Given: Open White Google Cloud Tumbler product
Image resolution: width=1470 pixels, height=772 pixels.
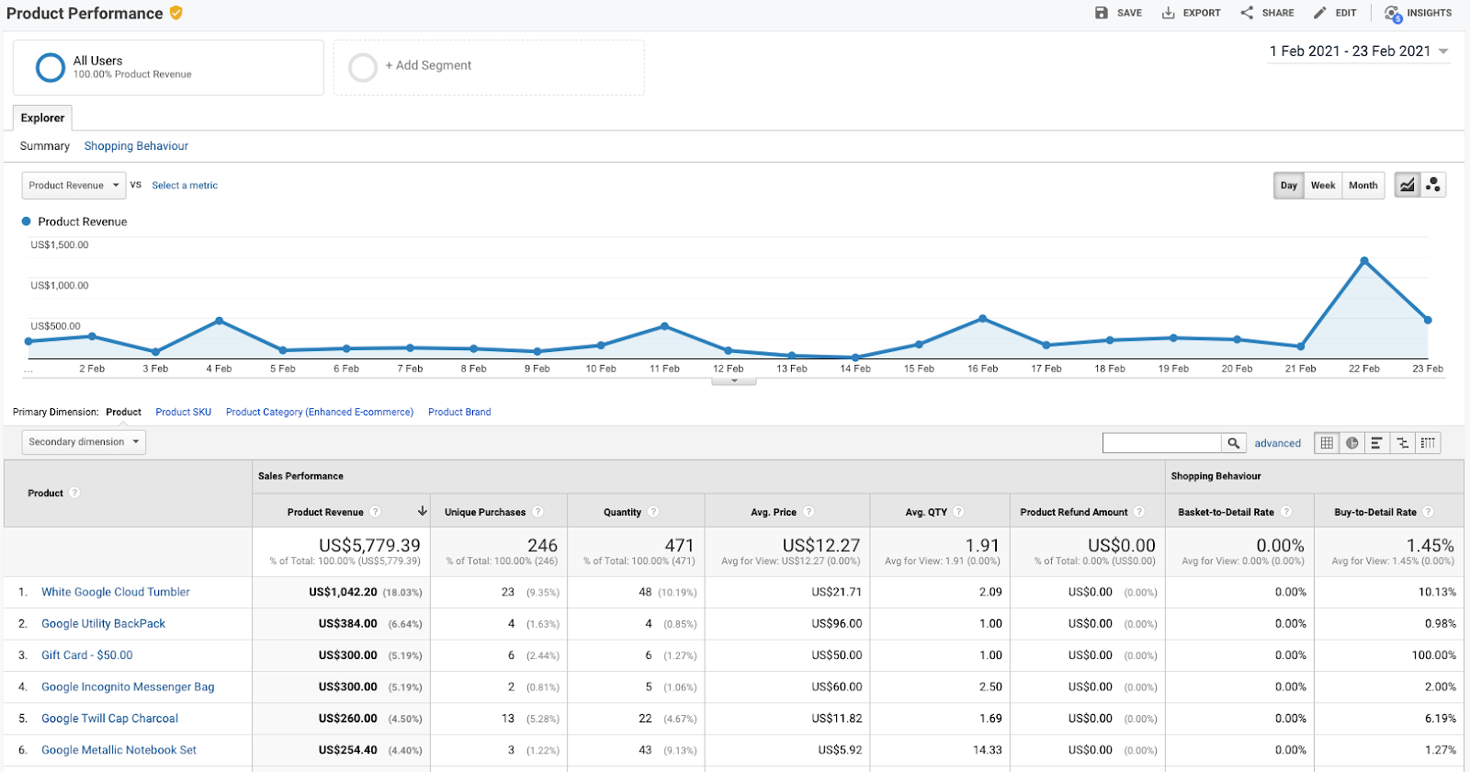Looking at the screenshot, I should coord(116,593).
